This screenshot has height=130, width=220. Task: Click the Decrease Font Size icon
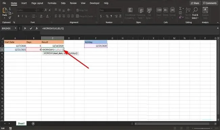tap(50, 10)
